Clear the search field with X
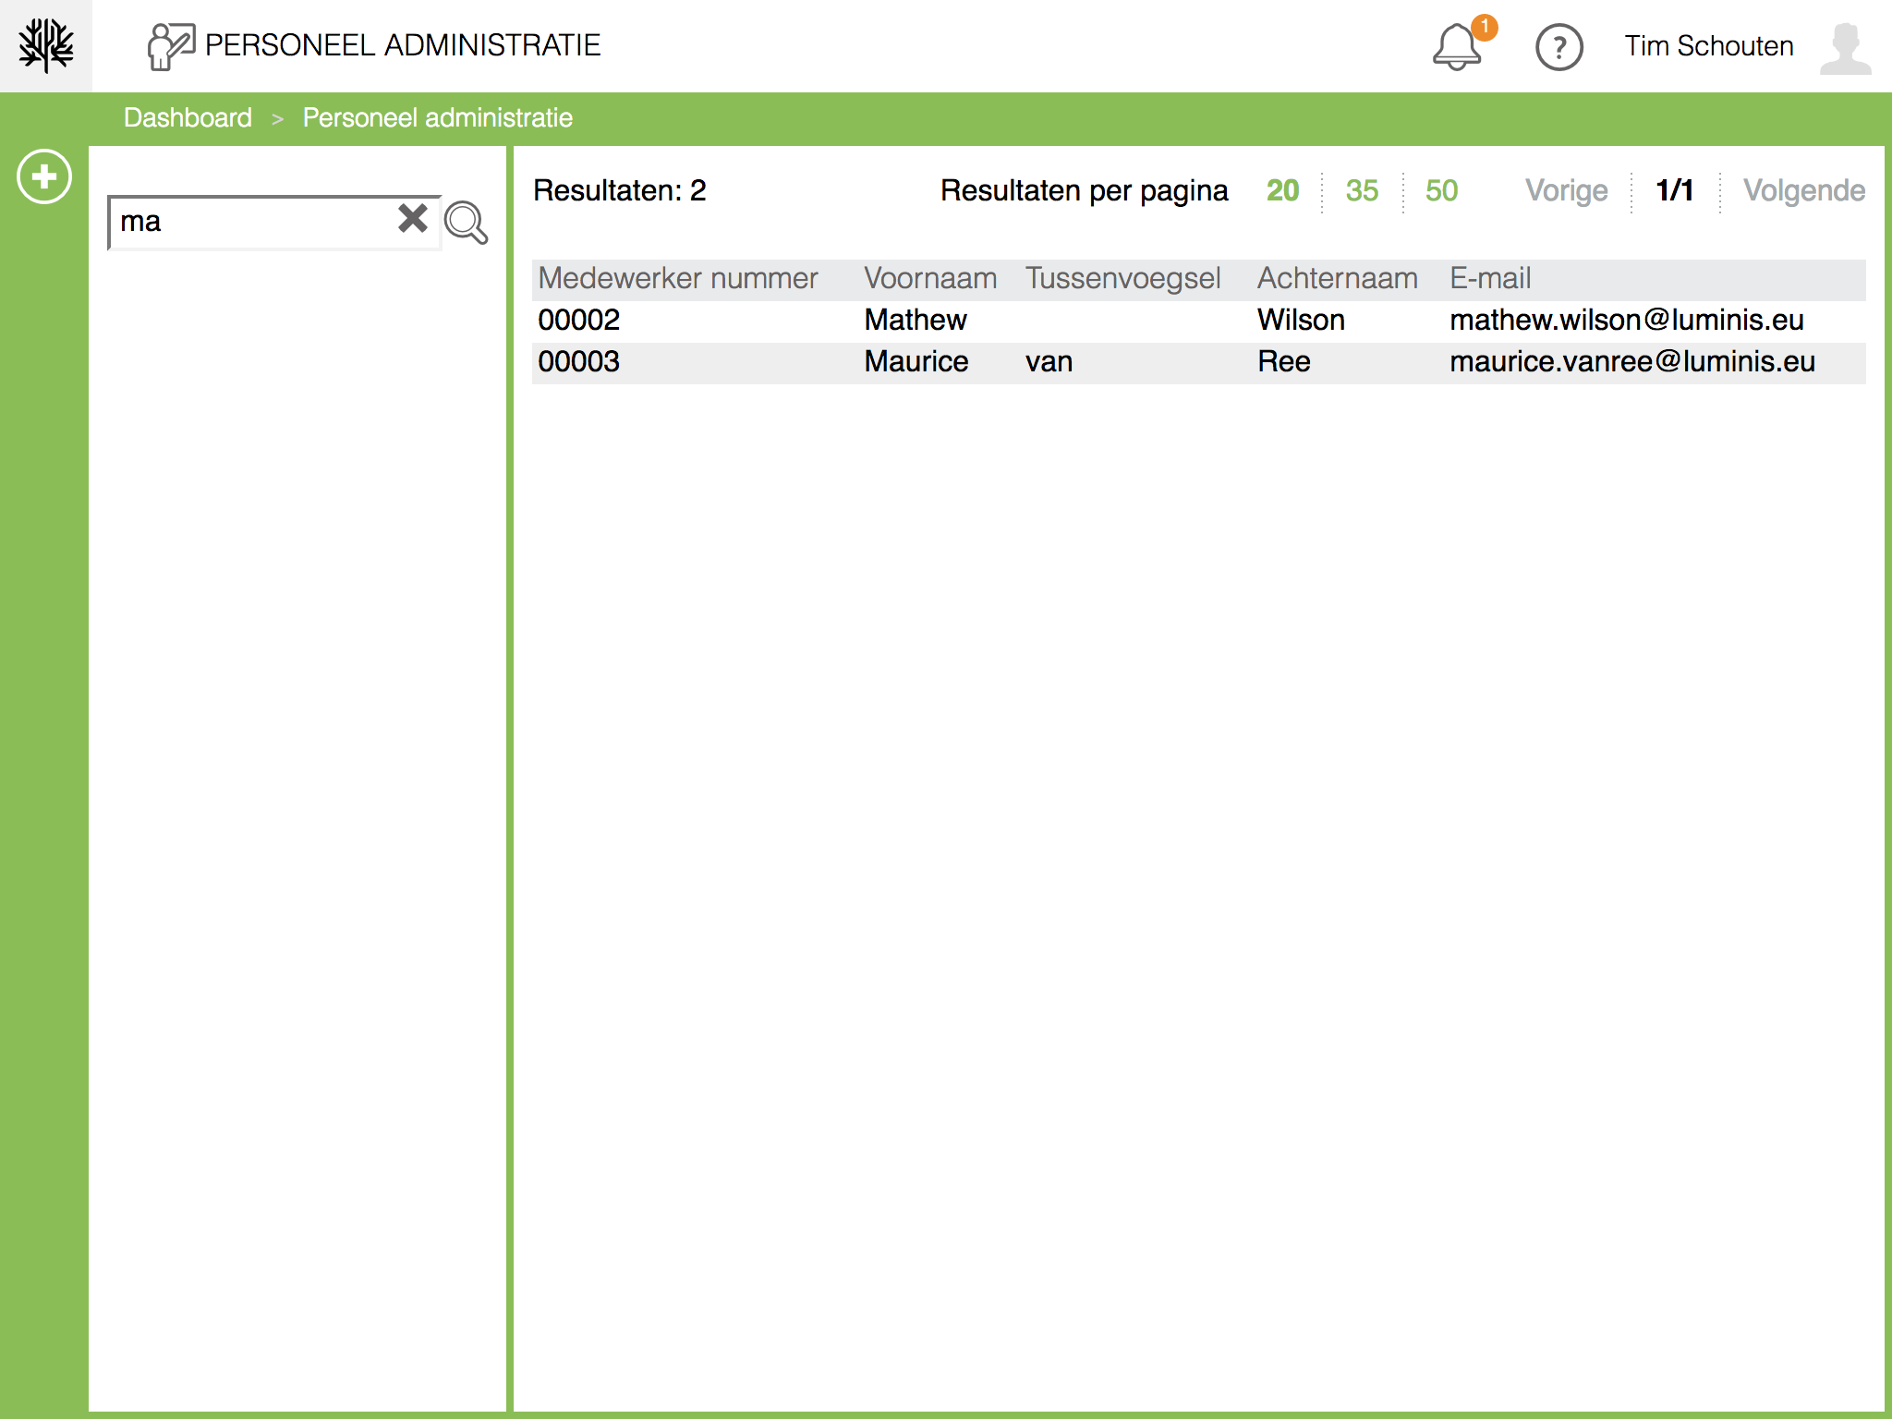The width and height of the screenshot is (1892, 1419). pyautogui.click(x=412, y=219)
